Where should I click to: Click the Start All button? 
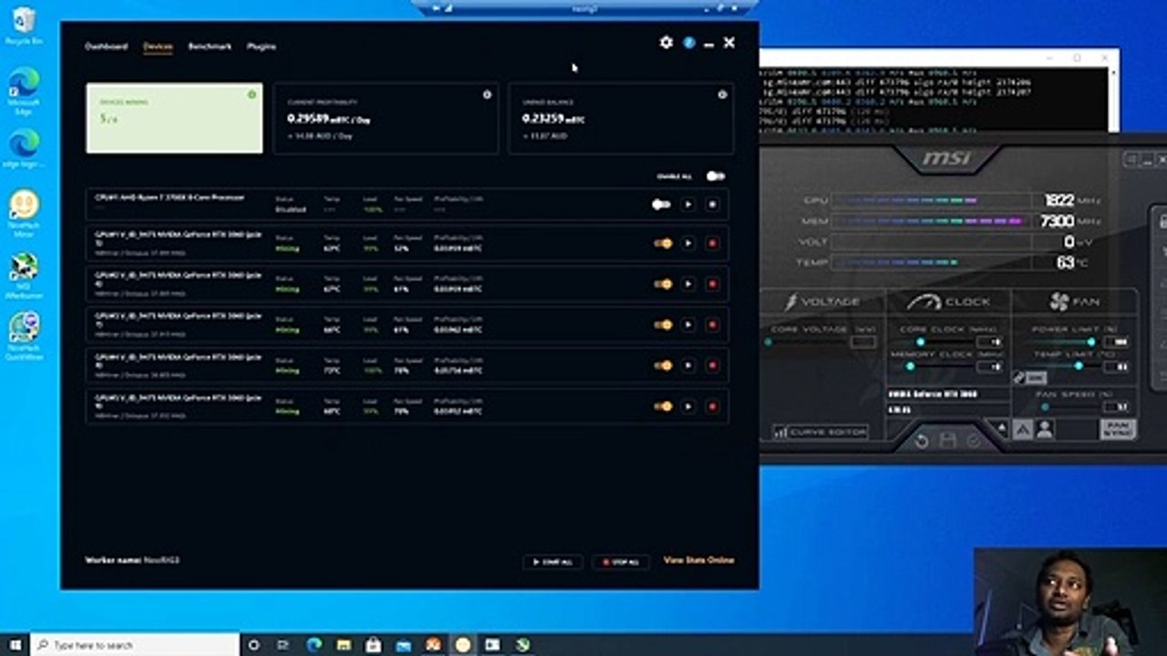(553, 562)
